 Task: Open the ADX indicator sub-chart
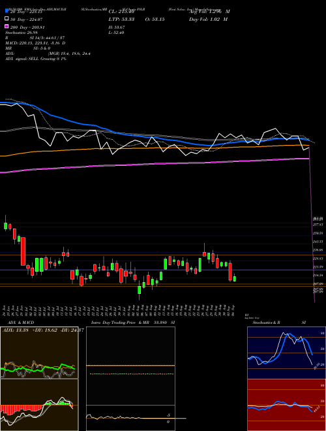coord(39,353)
